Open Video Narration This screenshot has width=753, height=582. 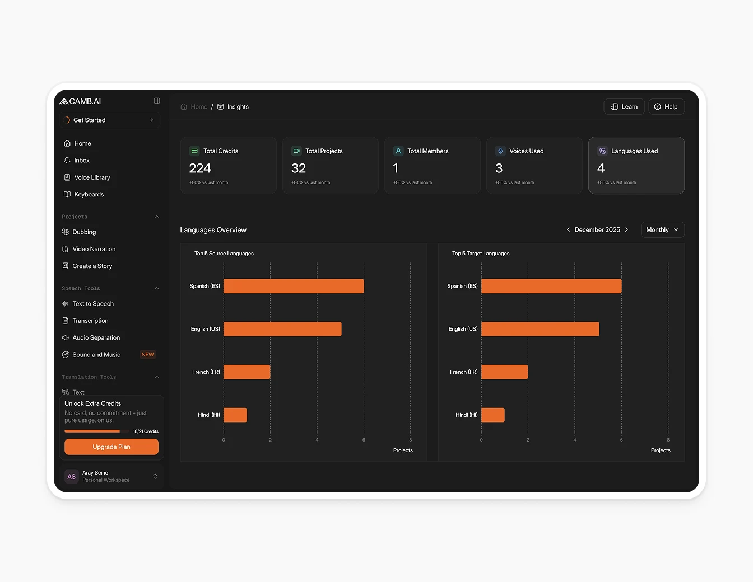(94, 248)
